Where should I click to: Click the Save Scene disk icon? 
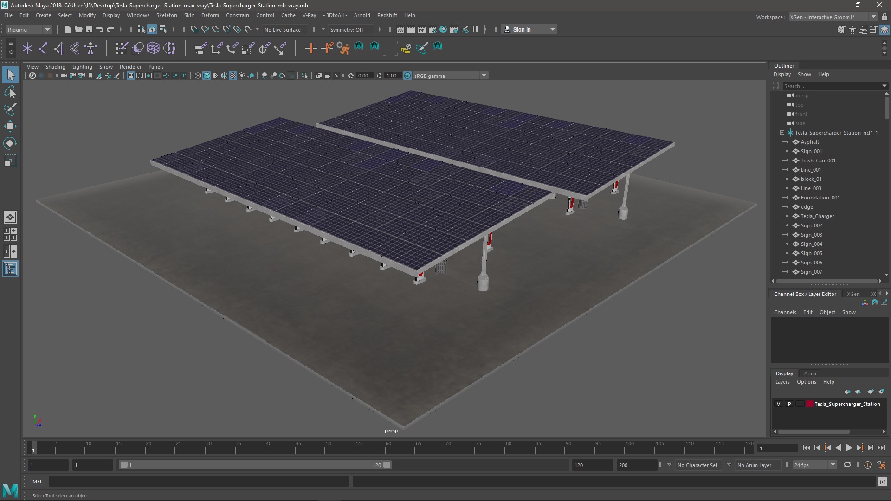(89, 29)
